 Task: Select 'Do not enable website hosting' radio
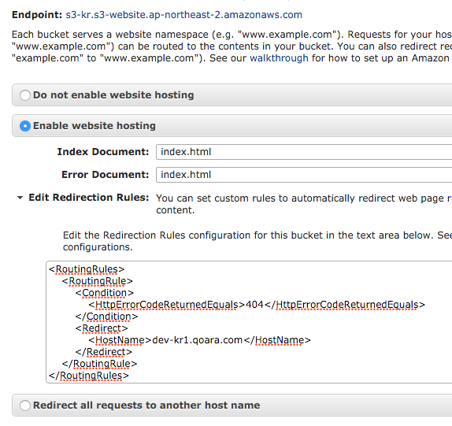point(25,95)
